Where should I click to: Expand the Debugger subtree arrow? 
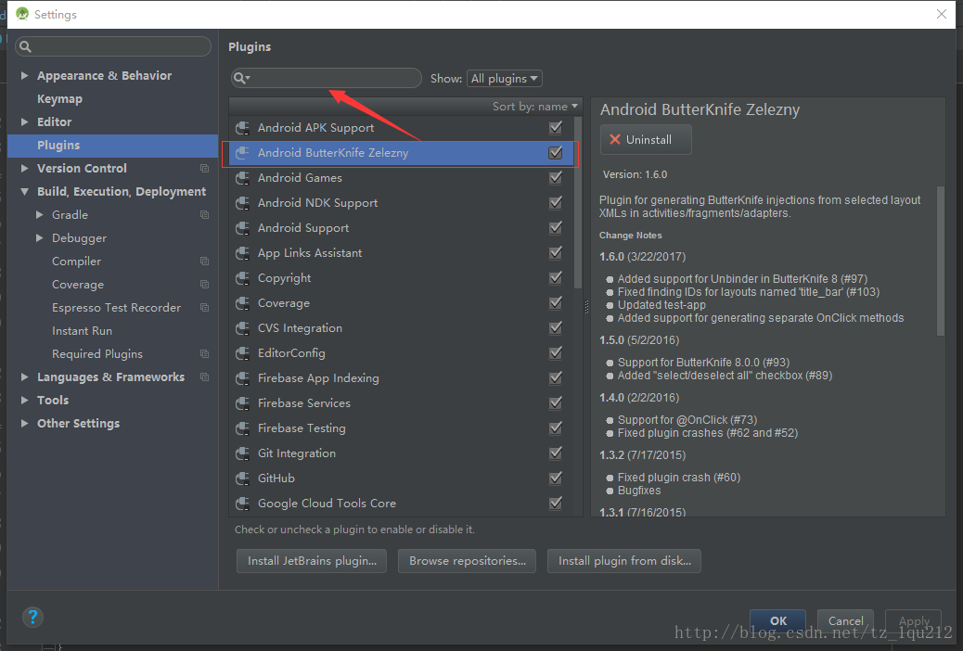pyautogui.click(x=39, y=237)
